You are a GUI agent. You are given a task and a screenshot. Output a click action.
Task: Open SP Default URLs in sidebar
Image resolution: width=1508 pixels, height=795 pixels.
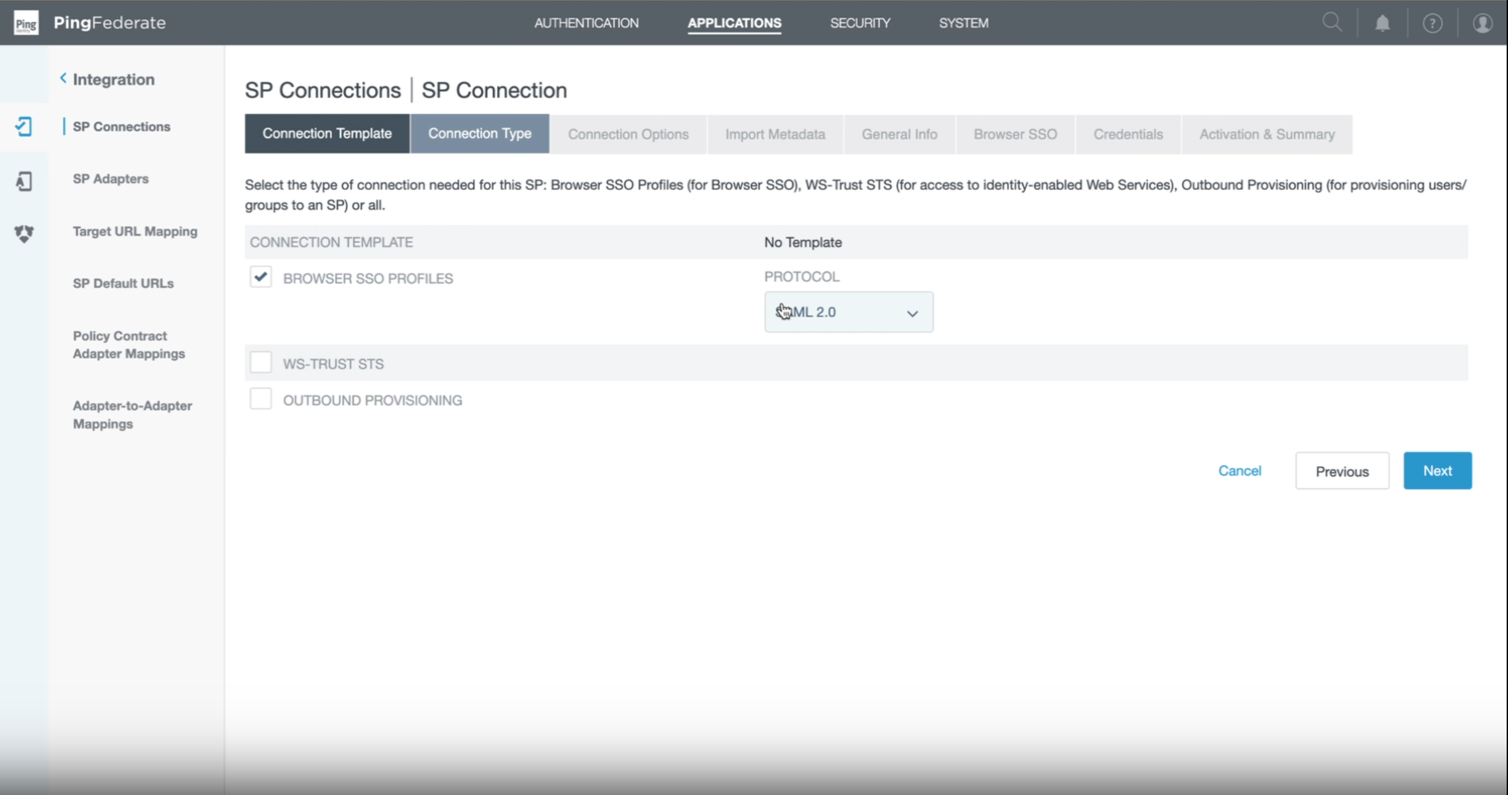123,283
